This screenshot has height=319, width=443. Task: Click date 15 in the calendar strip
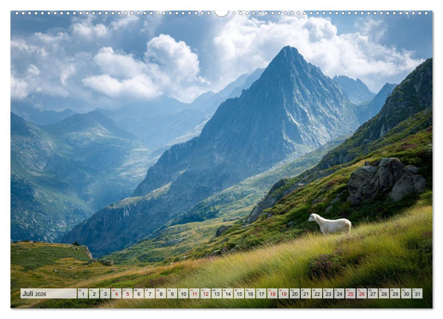[x=239, y=293]
